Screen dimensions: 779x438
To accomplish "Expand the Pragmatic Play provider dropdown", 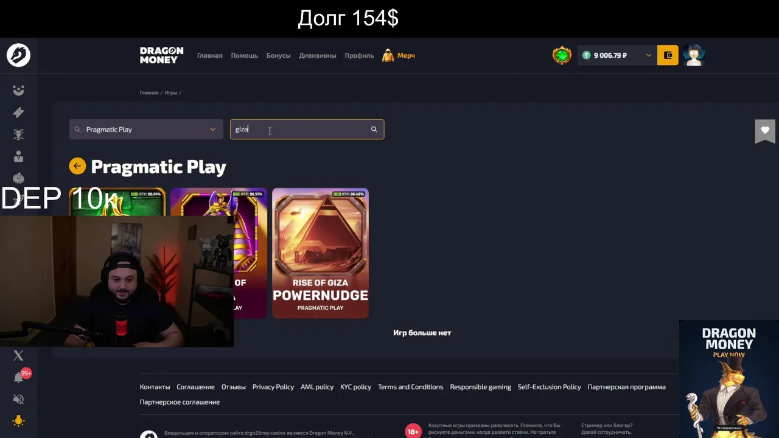I will (x=146, y=130).
